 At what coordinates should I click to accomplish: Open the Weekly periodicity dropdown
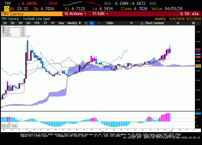point(74,23)
